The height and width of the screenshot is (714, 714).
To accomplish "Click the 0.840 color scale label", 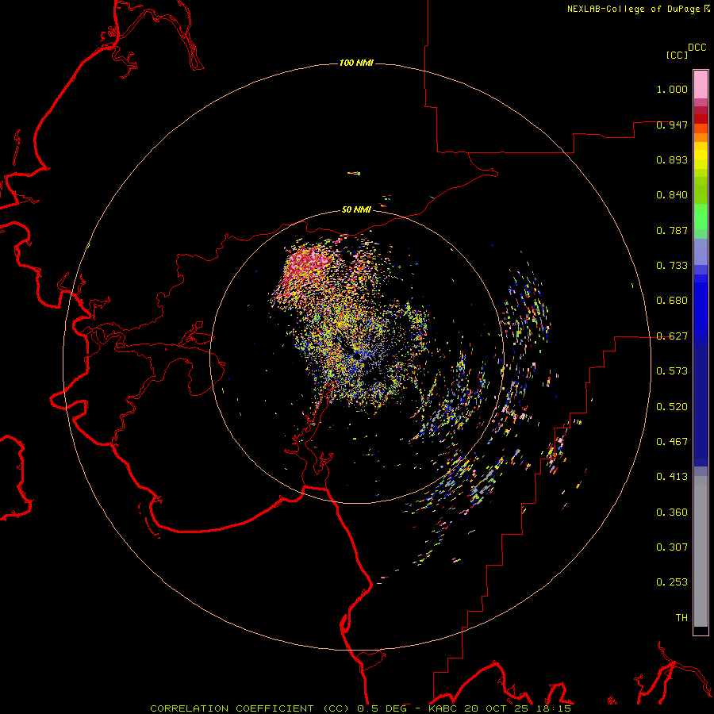I will 672,195.
